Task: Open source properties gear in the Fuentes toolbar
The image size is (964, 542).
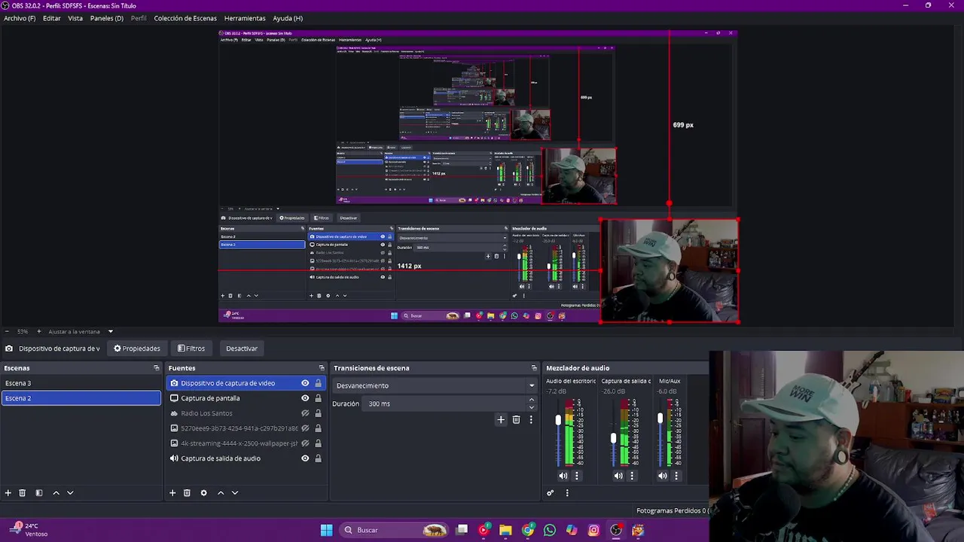Action: tap(203, 493)
